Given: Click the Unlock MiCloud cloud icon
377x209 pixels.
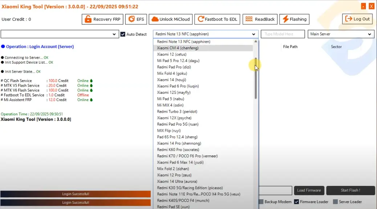Looking at the screenshot, I should click(x=155, y=19).
